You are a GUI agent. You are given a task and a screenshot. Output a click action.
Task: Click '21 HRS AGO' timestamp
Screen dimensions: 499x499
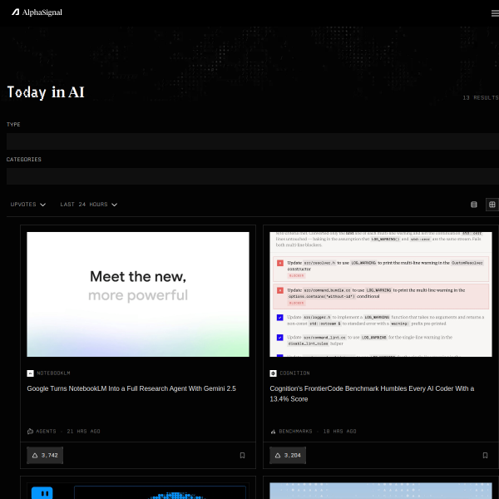[83, 432]
